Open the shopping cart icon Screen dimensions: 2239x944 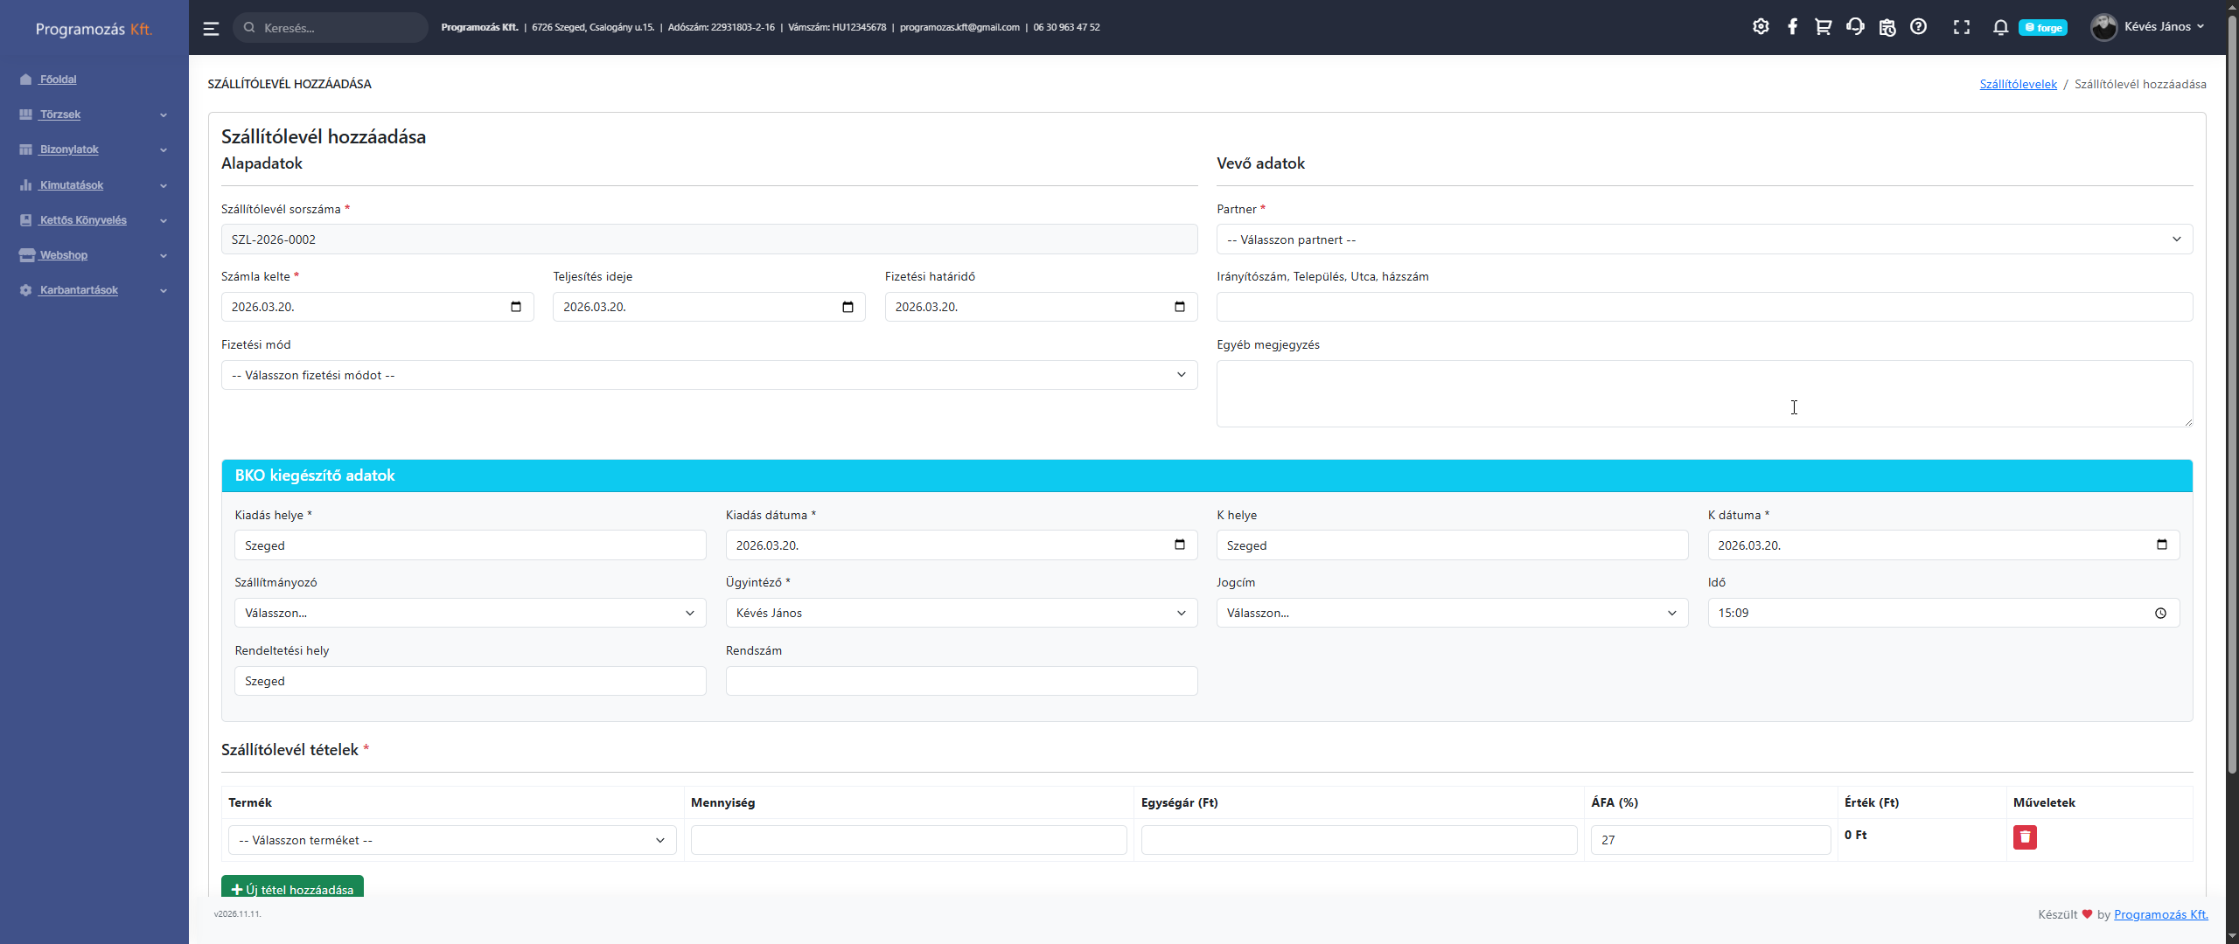pos(1824,27)
